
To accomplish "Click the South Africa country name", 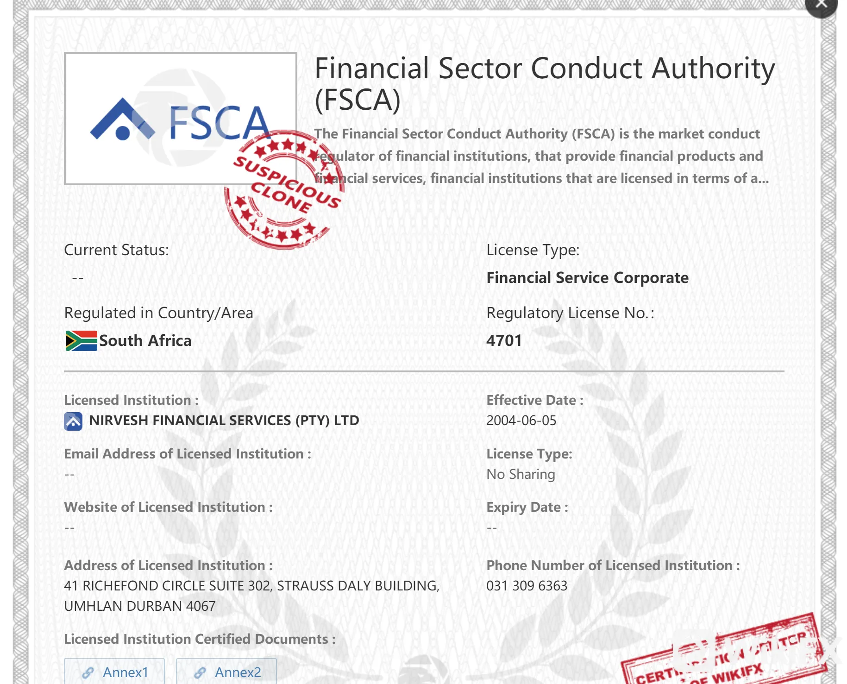I will tap(145, 341).
